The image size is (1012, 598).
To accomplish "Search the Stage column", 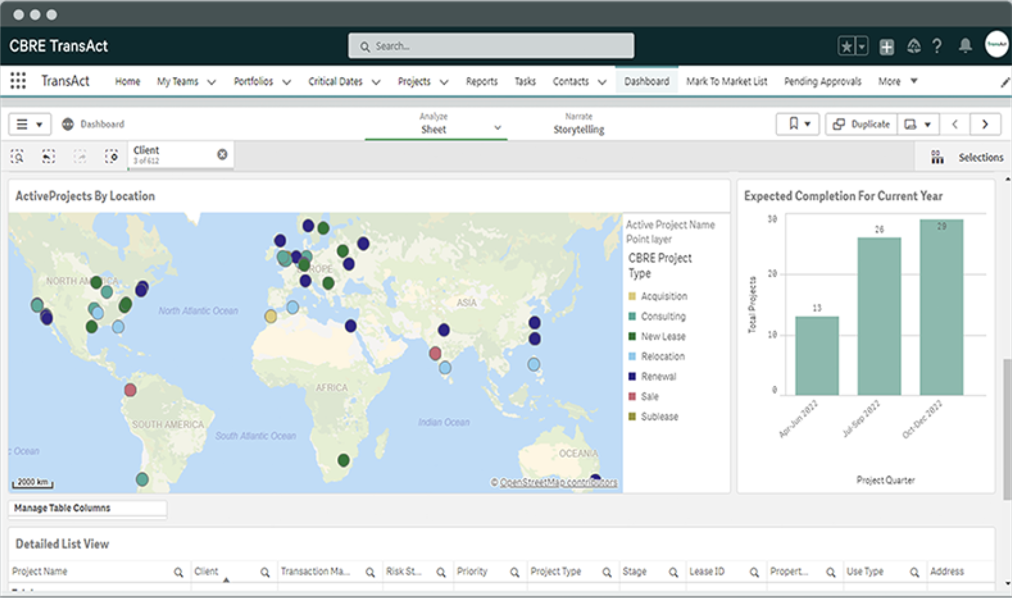I will tap(673, 572).
